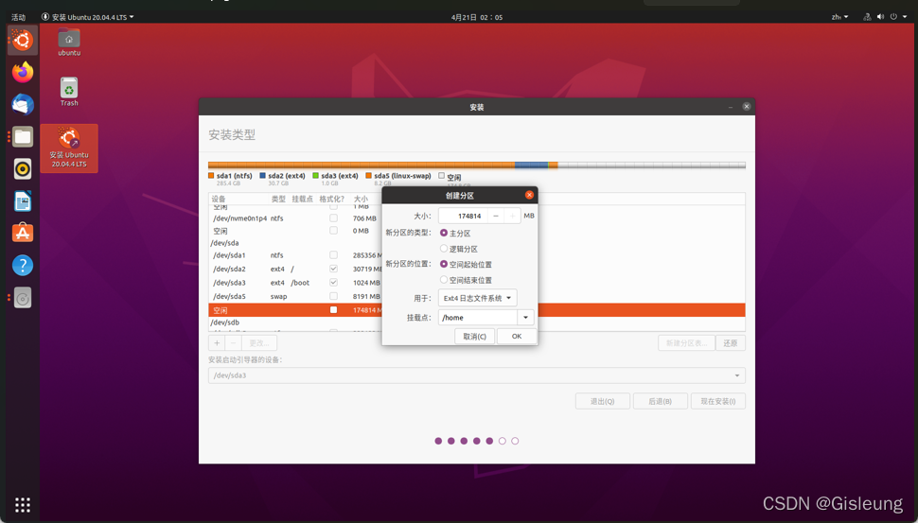The image size is (918, 523).
Task: Click the Change (更改) button
Action: pos(258,342)
